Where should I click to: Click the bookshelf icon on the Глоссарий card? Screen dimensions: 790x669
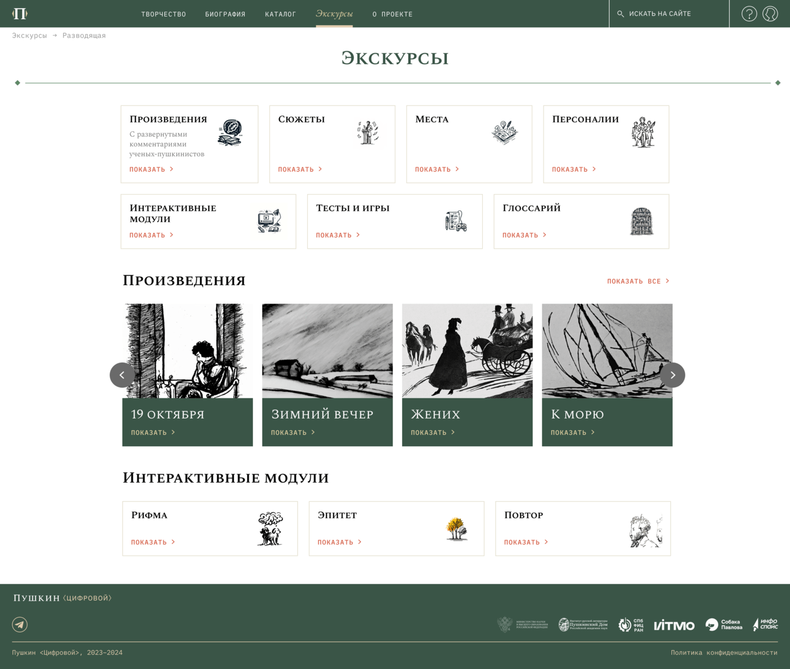pos(642,222)
